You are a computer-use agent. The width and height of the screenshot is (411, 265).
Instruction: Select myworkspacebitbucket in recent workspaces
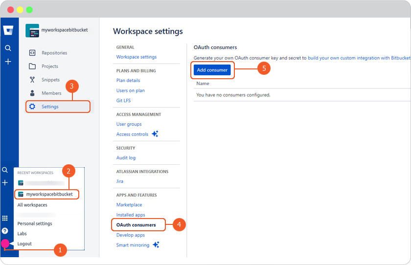point(46,194)
